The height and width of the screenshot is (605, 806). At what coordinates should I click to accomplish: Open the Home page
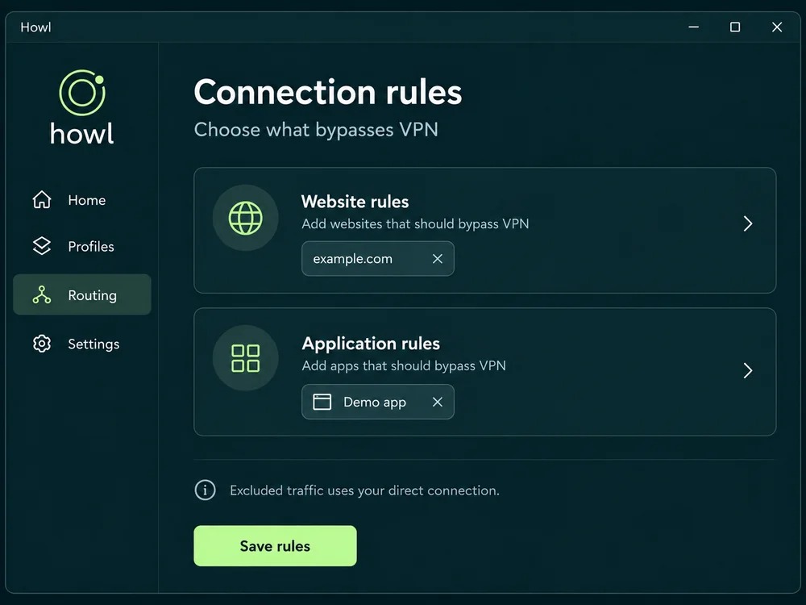[x=82, y=199]
